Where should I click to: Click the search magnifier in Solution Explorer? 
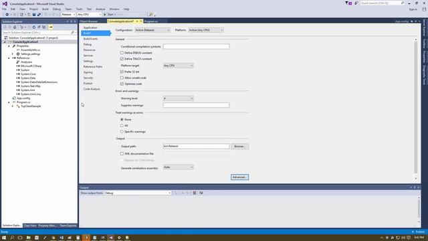[73, 33]
